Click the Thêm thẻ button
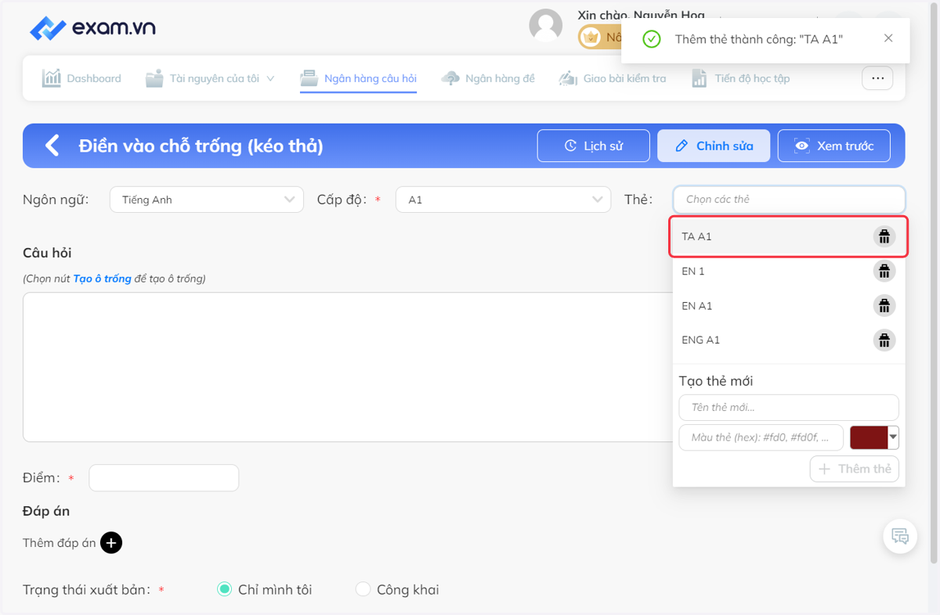 [855, 469]
